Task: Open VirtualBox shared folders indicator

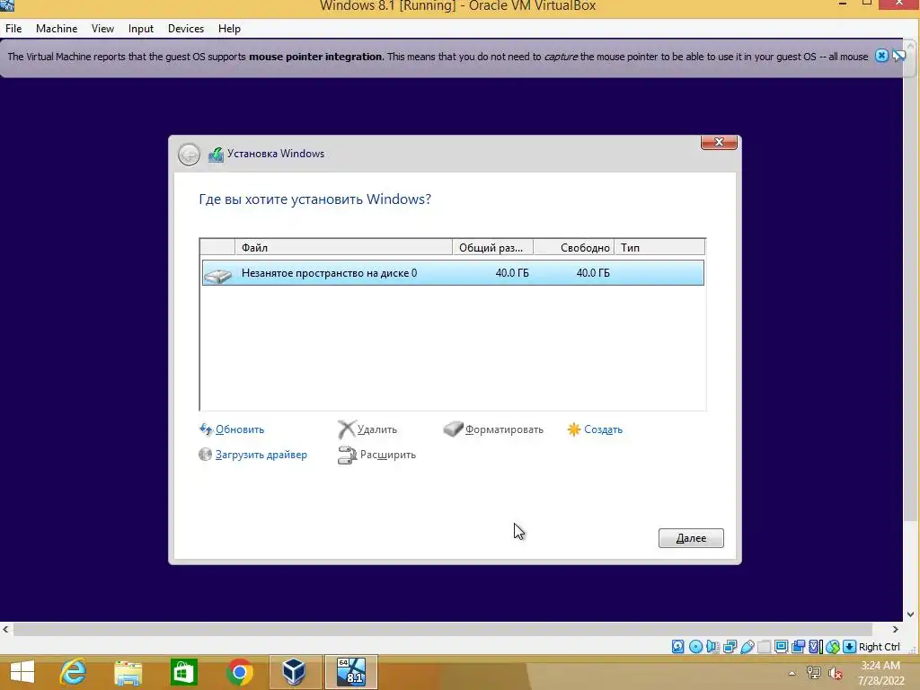Action: 764,647
